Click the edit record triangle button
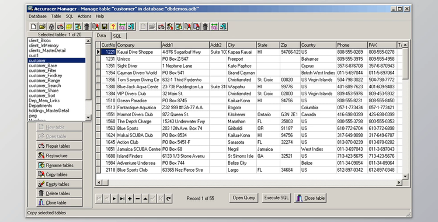The width and height of the screenshot is (438, 222). coord(145,199)
